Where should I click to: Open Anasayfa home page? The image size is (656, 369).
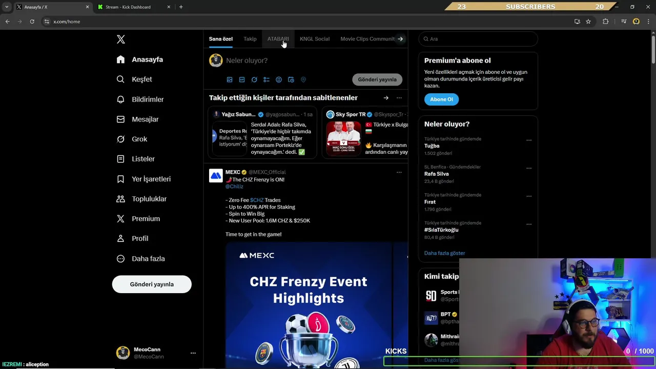click(140, 59)
